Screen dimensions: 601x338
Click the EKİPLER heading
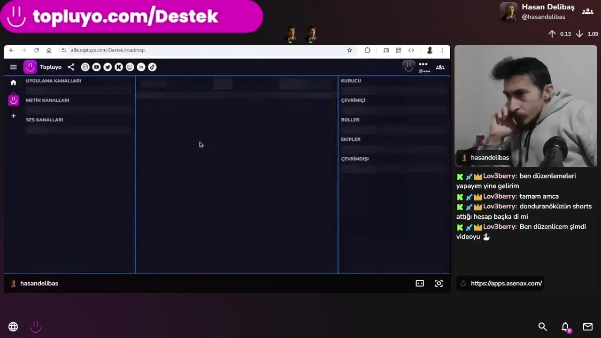tap(351, 139)
